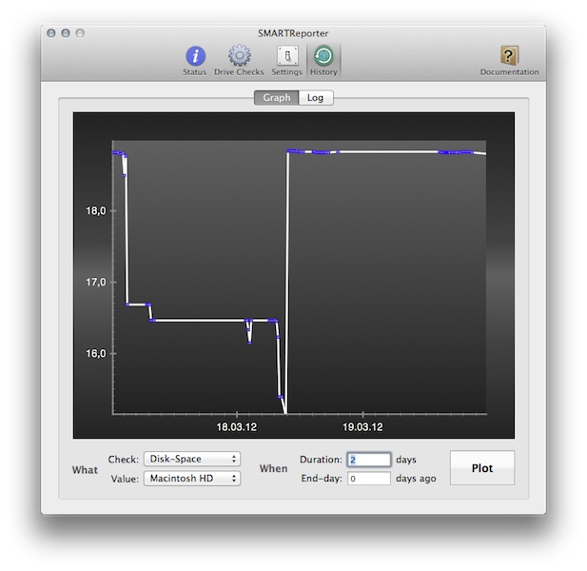Open the Status info icon

tap(195, 57)
